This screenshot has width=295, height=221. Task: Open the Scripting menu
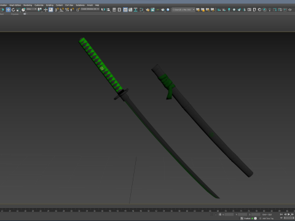[50, 5]
